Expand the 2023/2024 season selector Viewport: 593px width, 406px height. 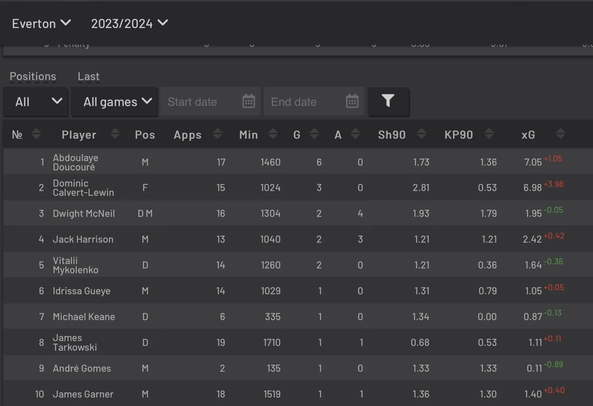tap(129, 24)
